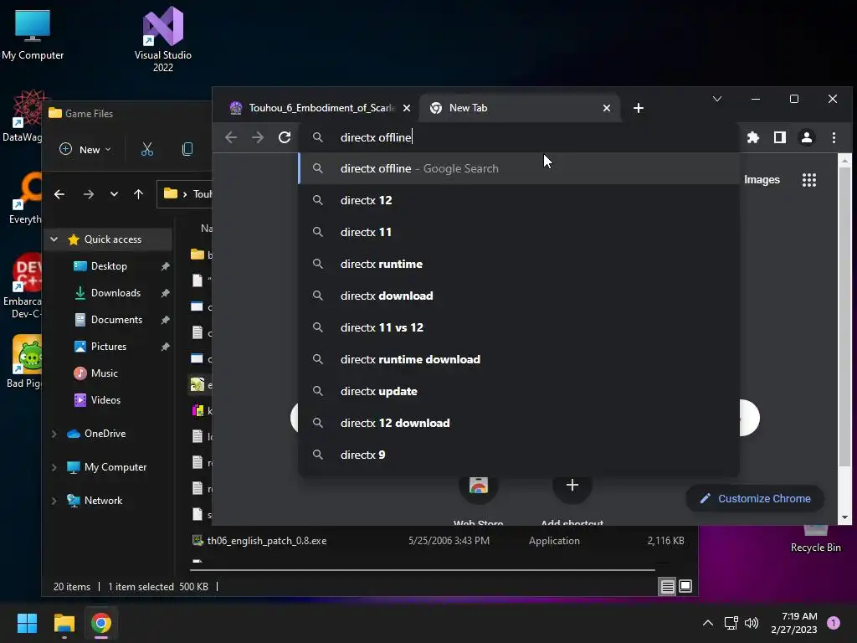857x643 pixels.
Task: Click New button in Game Files explorer
Action: (x=85, y=149)
